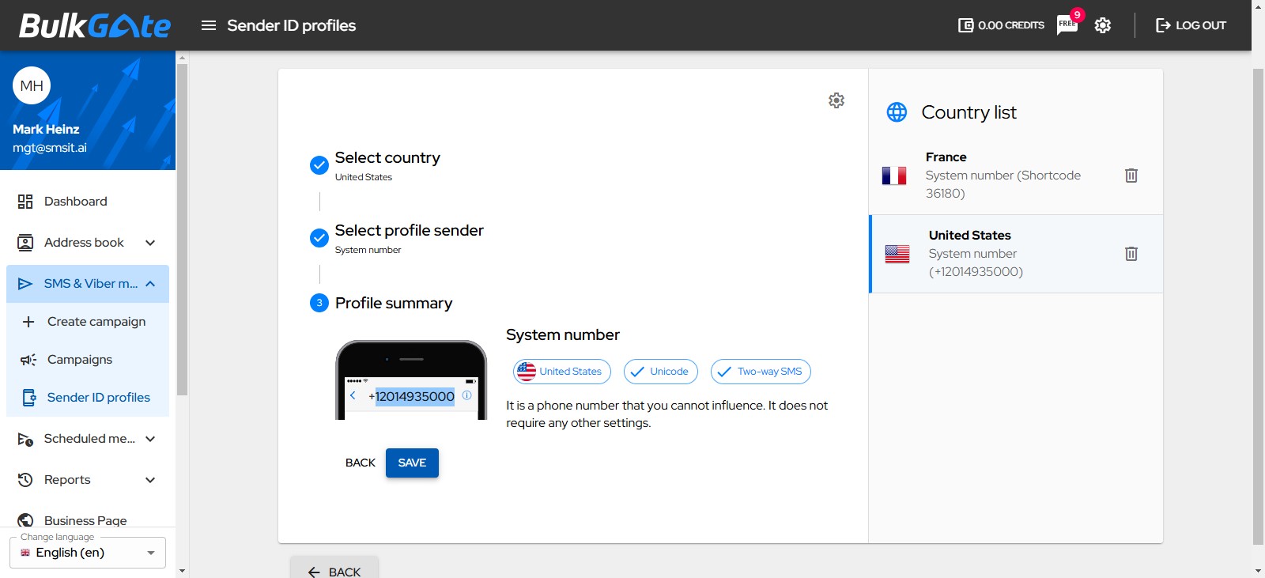
Task: Delete the United States sender profile
Action: [x=1131, y=254]
